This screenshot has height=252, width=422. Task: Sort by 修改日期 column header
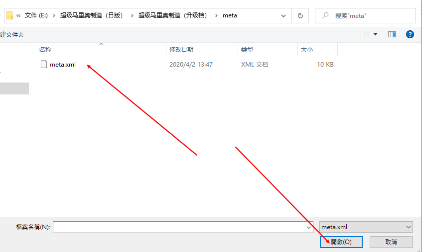click(x=181, y=49)
